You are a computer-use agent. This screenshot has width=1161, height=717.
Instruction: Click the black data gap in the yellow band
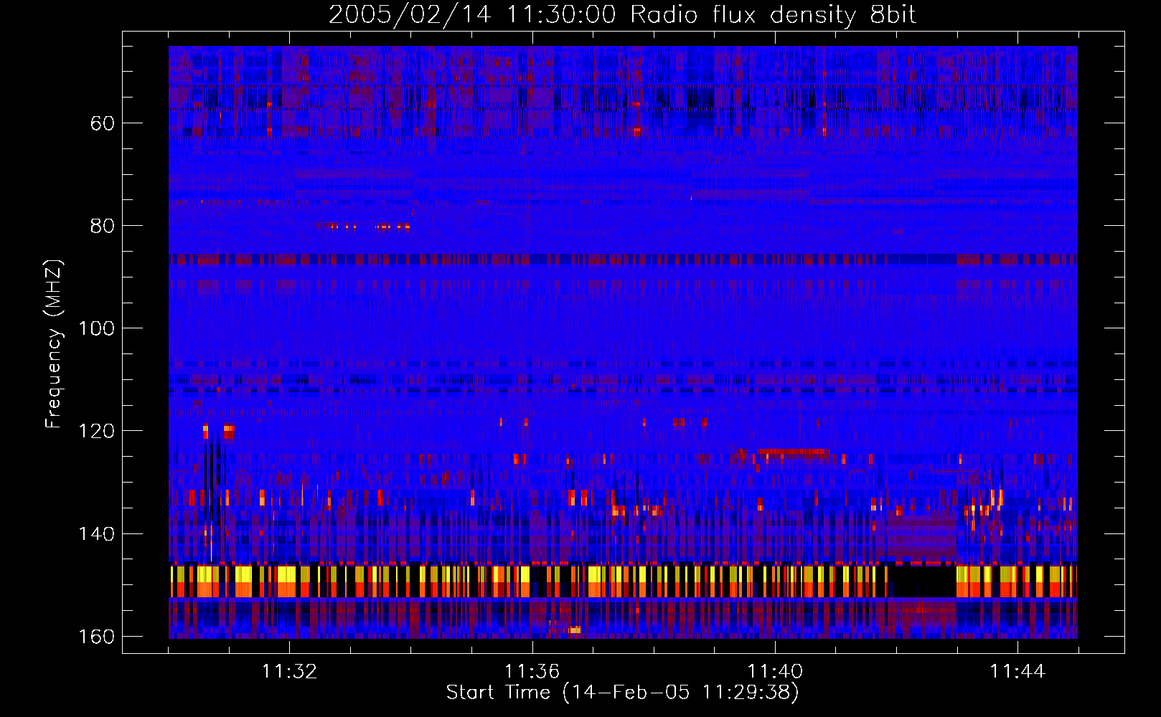tap(922, 581)
